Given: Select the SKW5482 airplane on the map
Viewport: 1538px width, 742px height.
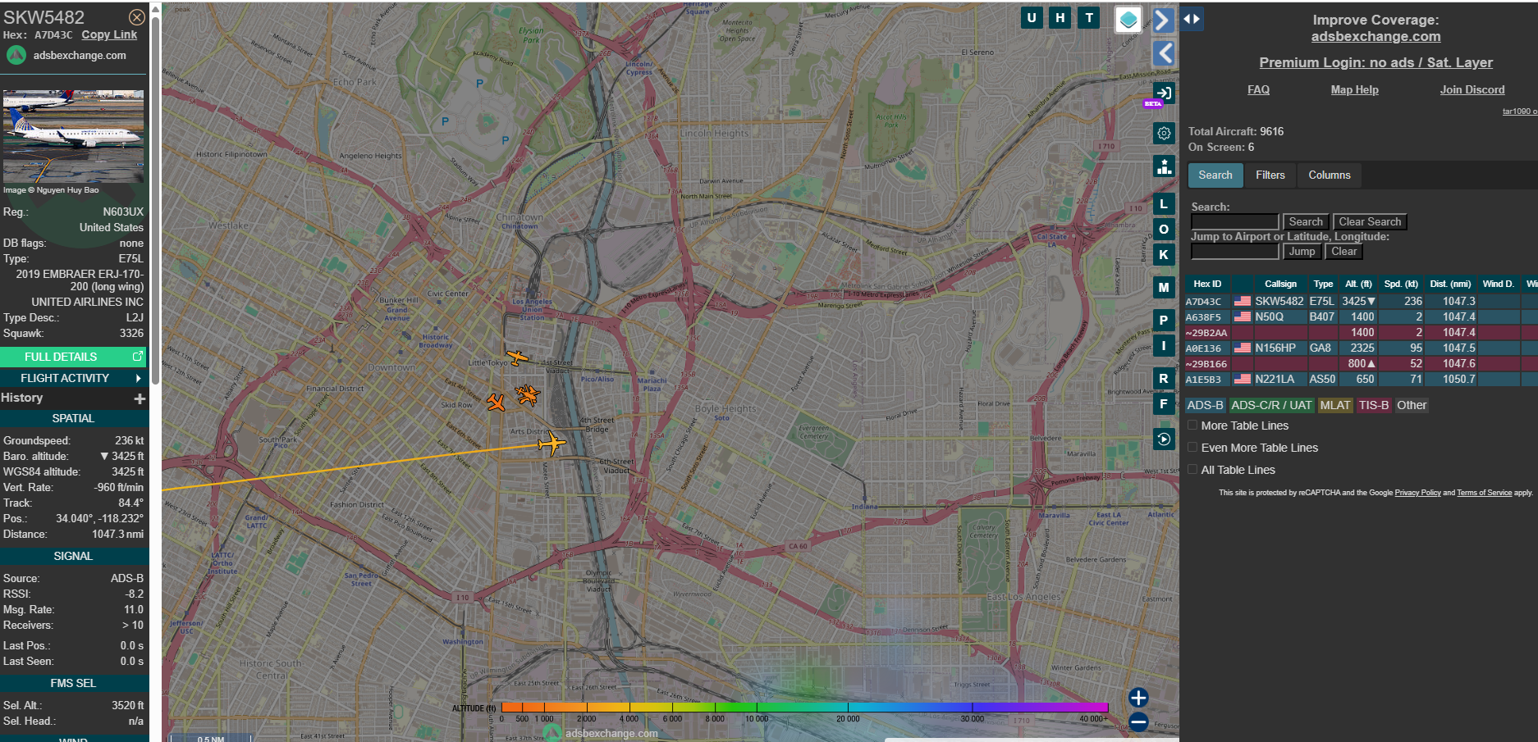Looking at the screenshot, I should (552, 444).
